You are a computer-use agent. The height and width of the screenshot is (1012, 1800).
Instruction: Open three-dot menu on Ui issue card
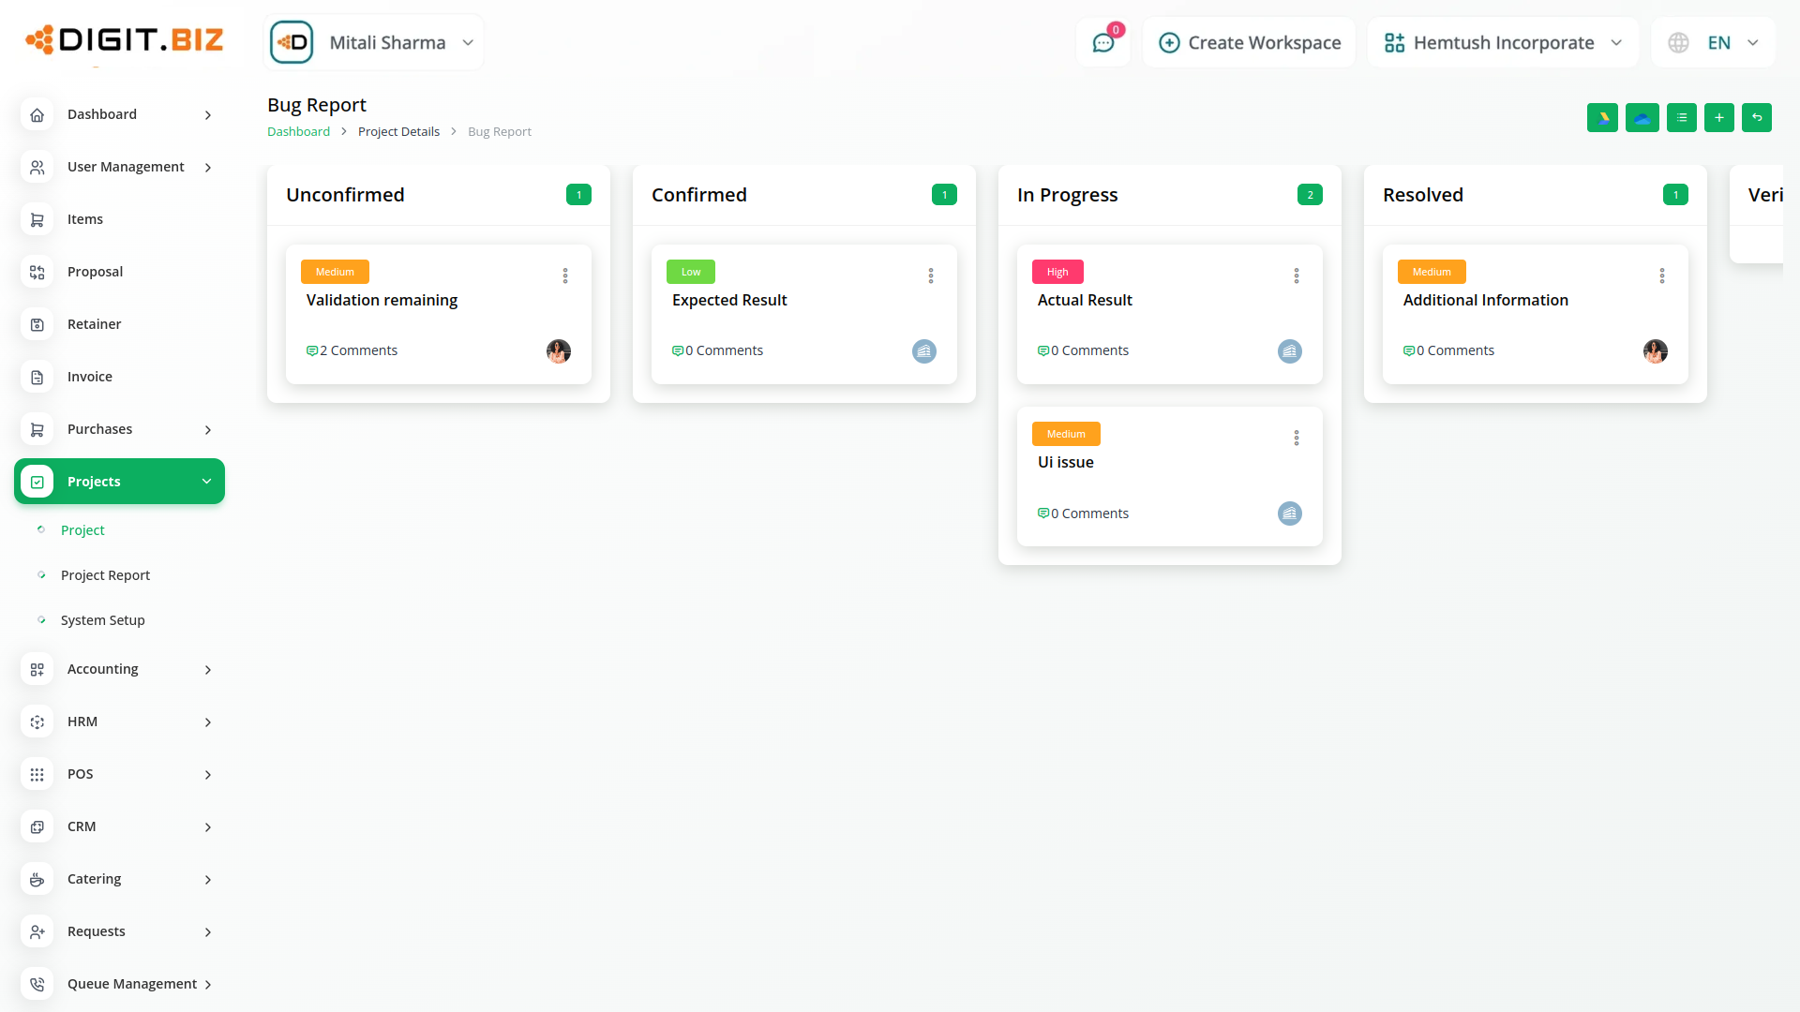[1297, 438]
